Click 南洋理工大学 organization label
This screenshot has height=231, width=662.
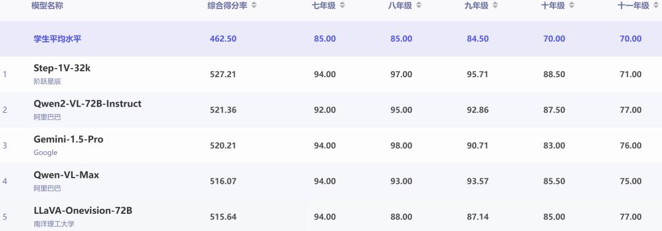point(54,224)
